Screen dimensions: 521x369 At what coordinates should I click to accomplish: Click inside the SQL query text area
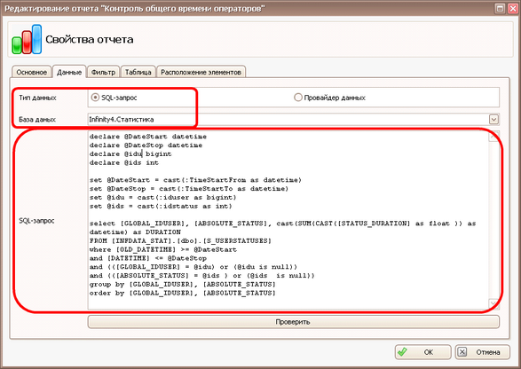coord(288,220)
